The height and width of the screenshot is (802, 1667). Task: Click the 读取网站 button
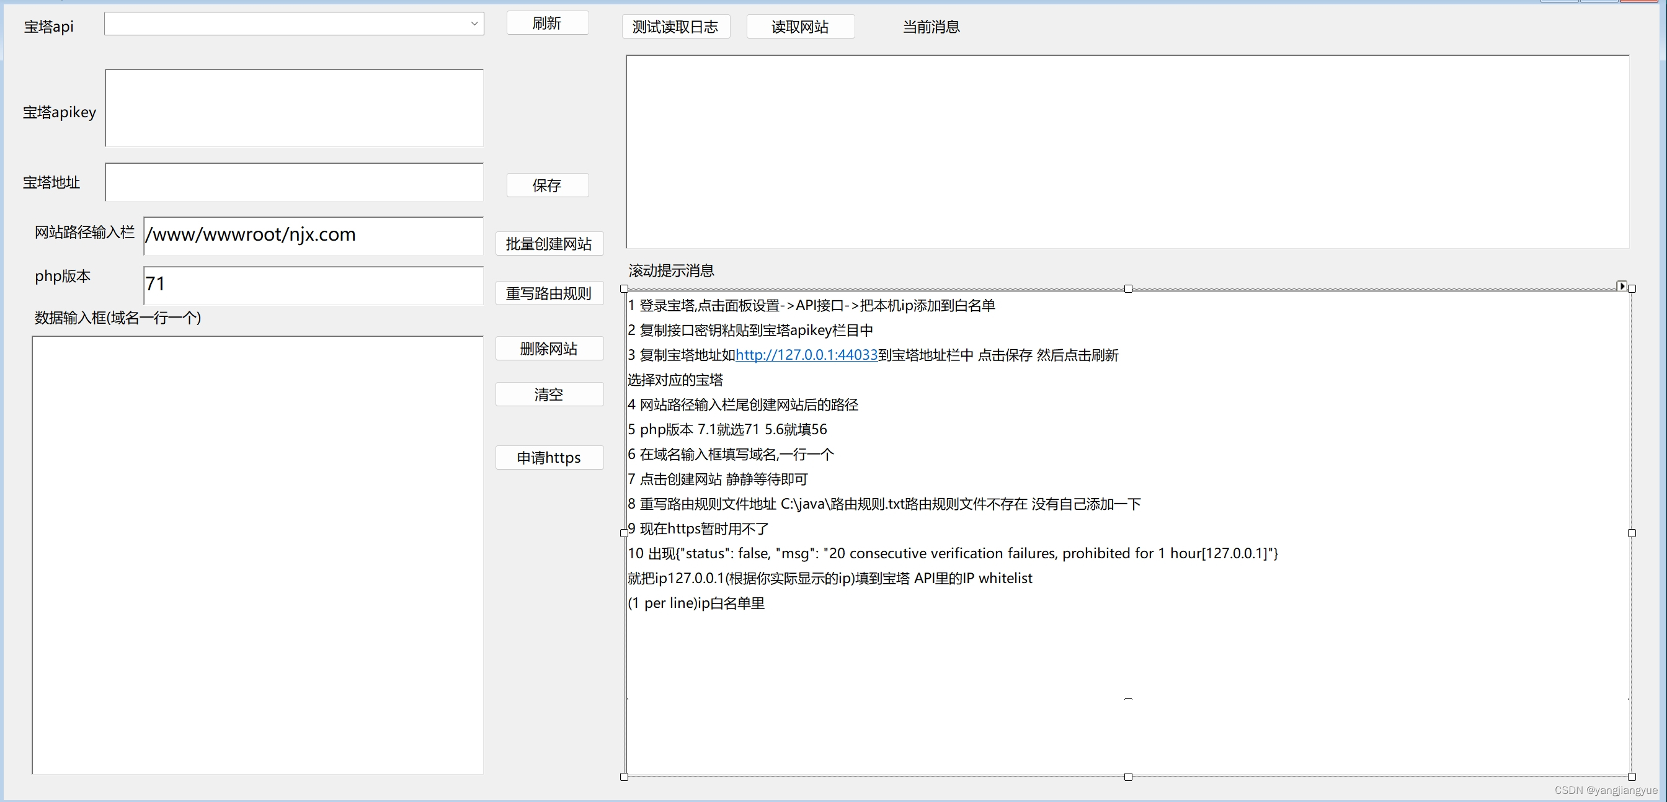[800, 27]
